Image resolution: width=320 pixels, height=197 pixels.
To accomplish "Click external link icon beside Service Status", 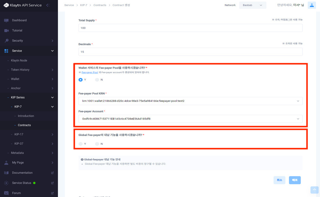I will [53, 183].
